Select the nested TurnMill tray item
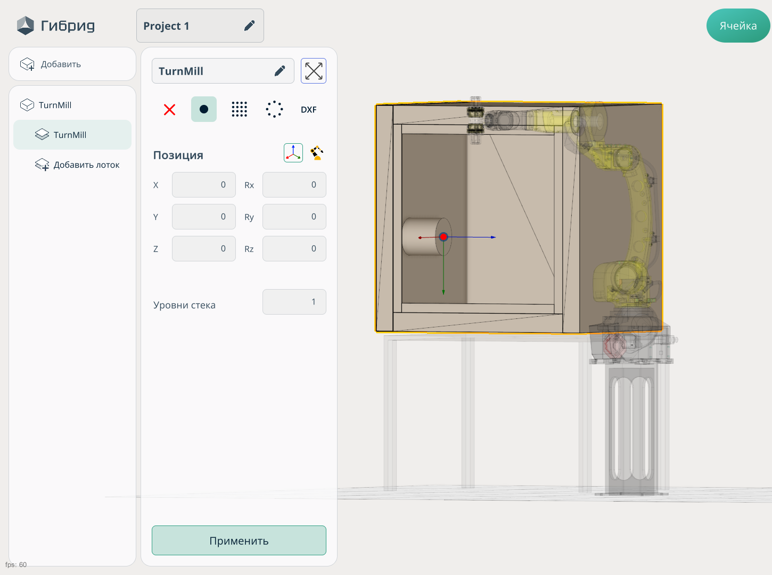This screenshot has height=575, width=772. point(70,135)
